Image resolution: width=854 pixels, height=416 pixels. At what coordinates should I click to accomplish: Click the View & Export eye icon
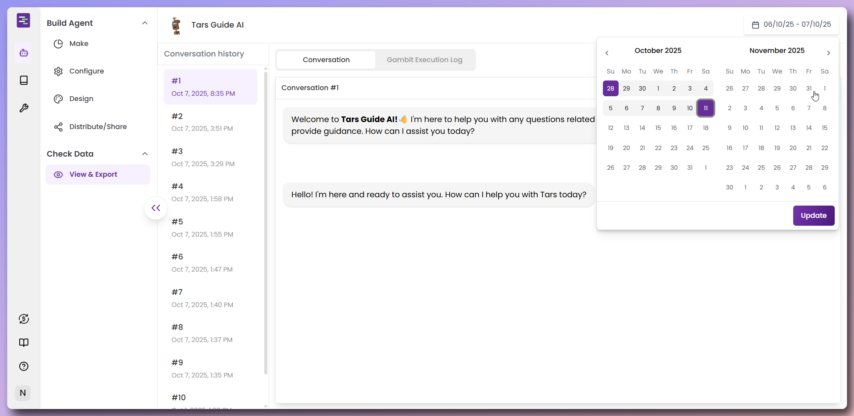click(58, 175)
